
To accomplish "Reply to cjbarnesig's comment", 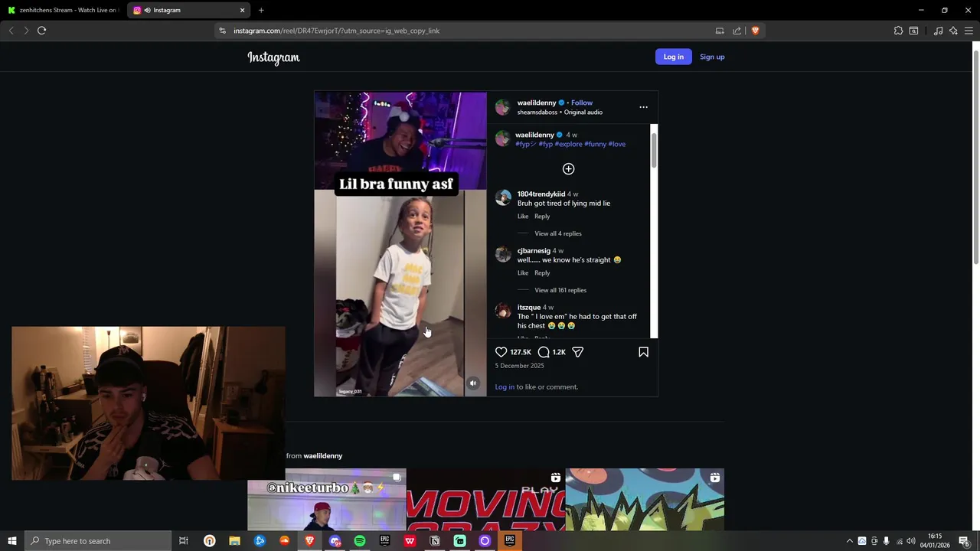I will point(542,272).
